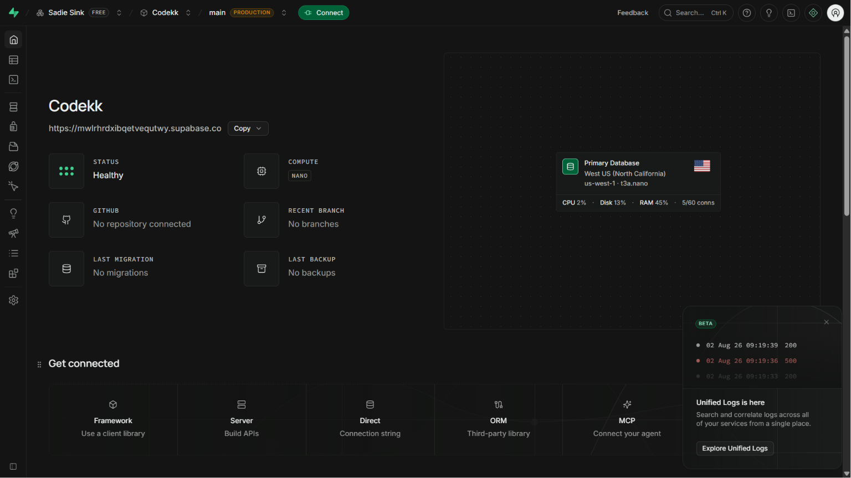
Task: Open the Primary Database card
Action: 638,181
